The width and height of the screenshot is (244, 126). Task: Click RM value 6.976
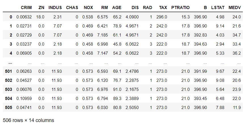pyautogui.click(x=102, y=89)
